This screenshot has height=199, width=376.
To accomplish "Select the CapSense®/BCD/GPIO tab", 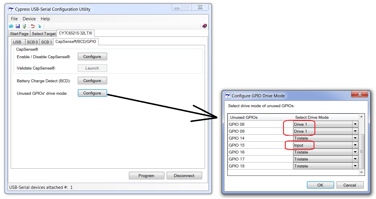I will pos(76,41).
